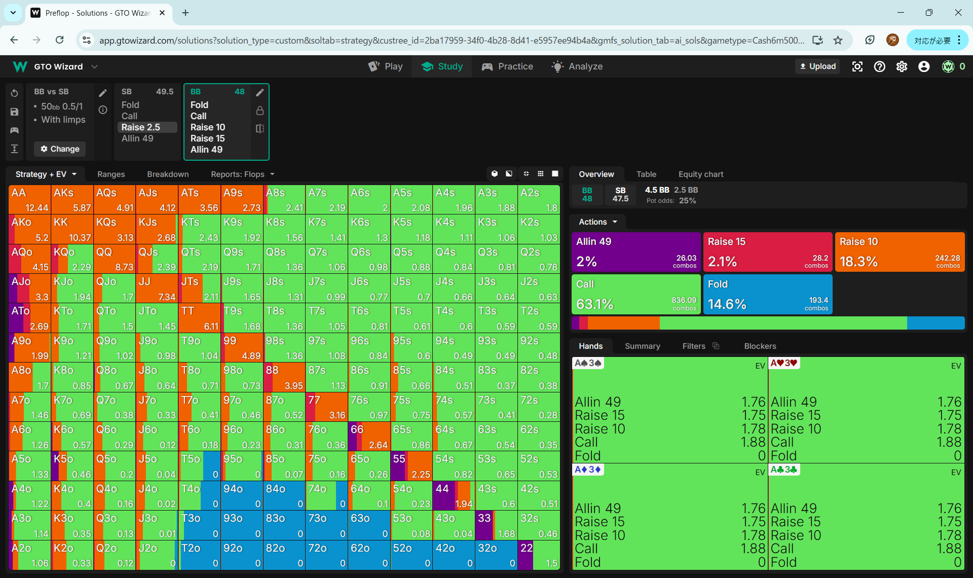This screenshot has height=578, width=973.
Task: Open the Actions dropdown menu
Action: 598,222
